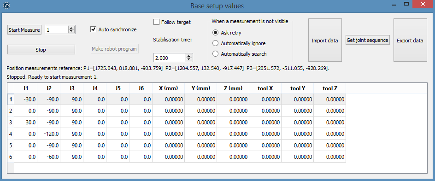Viewport: 435px width, 181px height.
Task: Select row header 1 in the table
Action: (11, 99)
